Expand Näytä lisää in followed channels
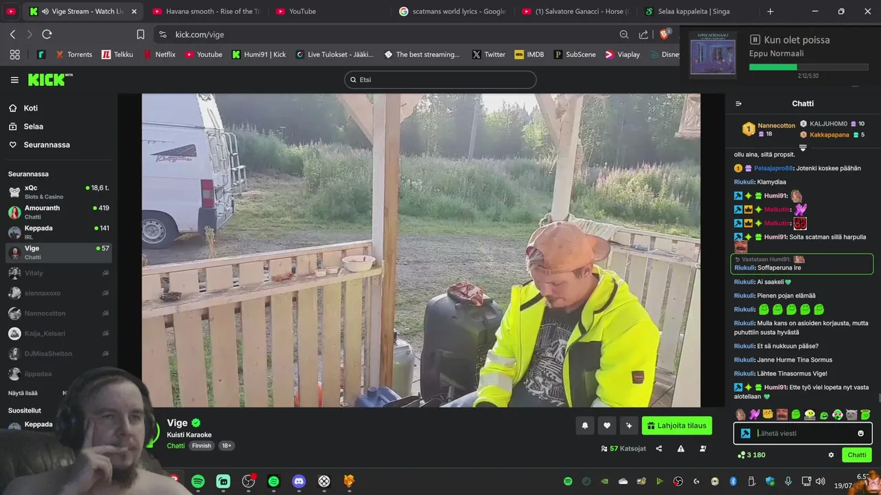Screen dimensions: 881x495 pyautogui.click(x=23, y=393)
